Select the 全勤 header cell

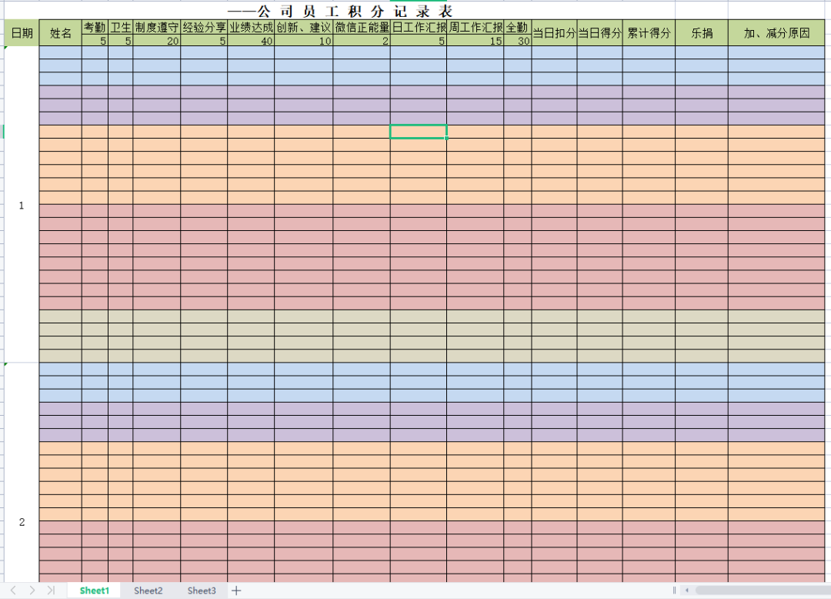(517, 27)
